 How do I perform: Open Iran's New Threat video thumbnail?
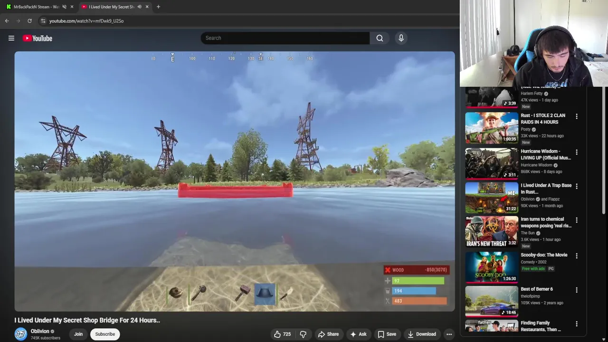tap(492, 232)
